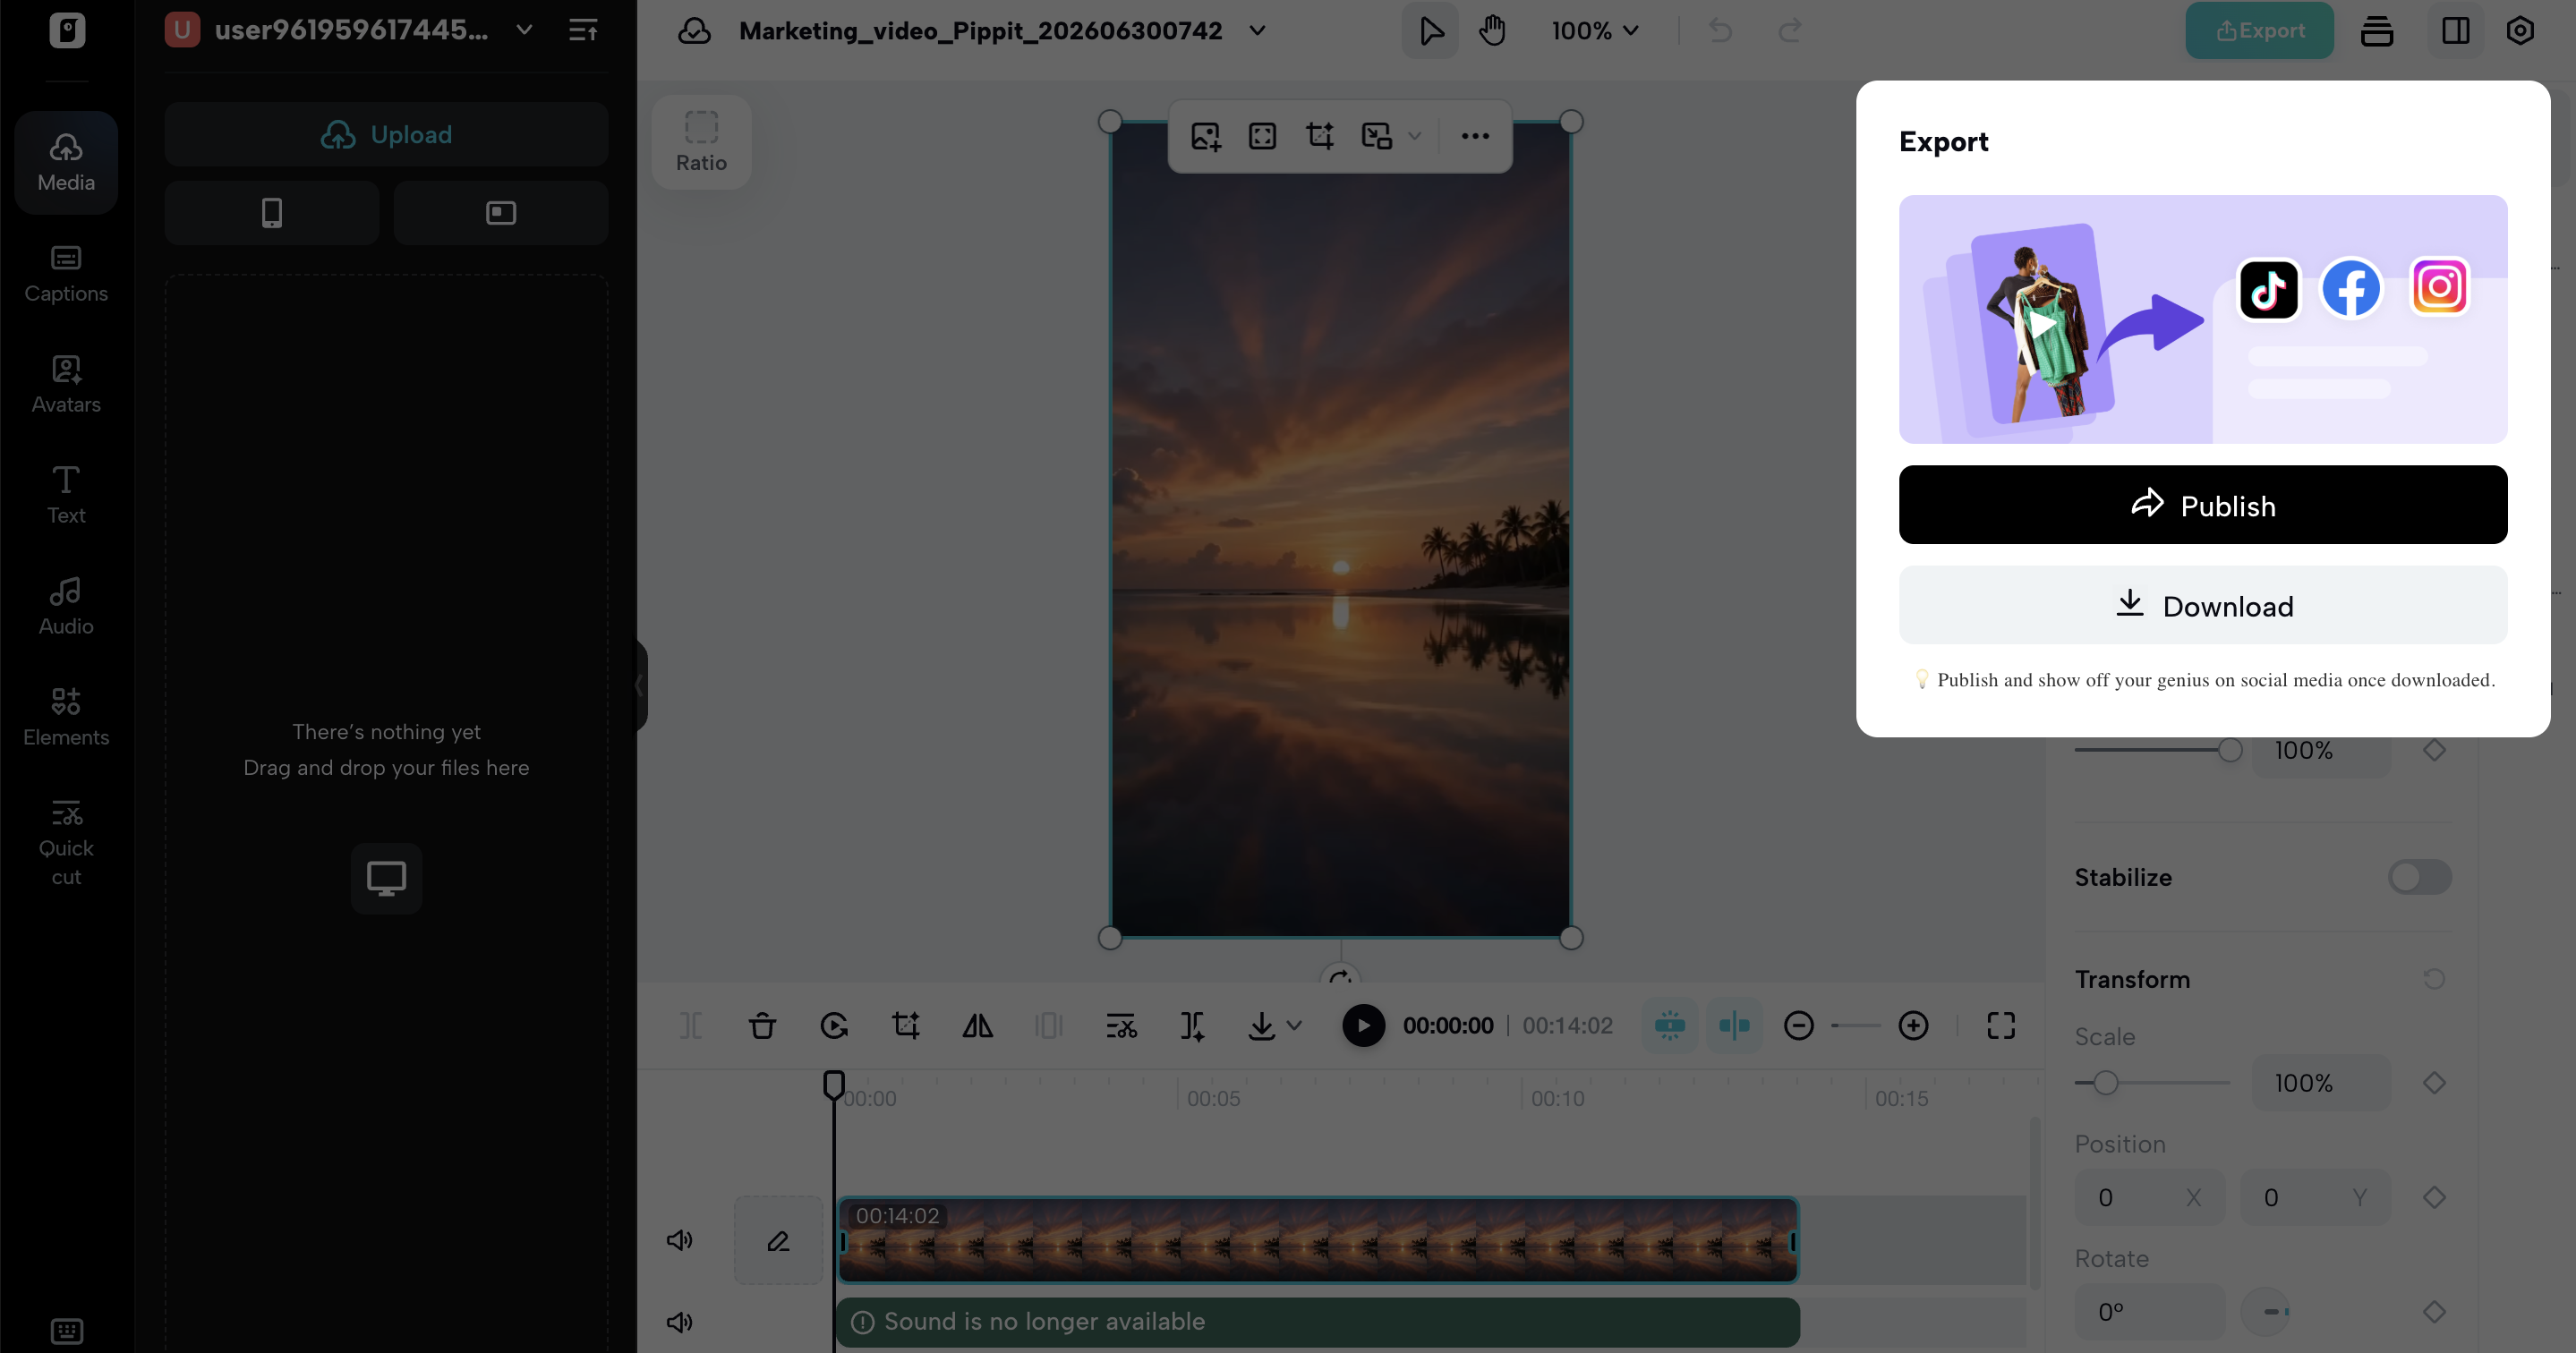Adjust the opacity slider above Stabilize
Viewport: 2576px width, 1353px height.
click(x=2158, y=750)
